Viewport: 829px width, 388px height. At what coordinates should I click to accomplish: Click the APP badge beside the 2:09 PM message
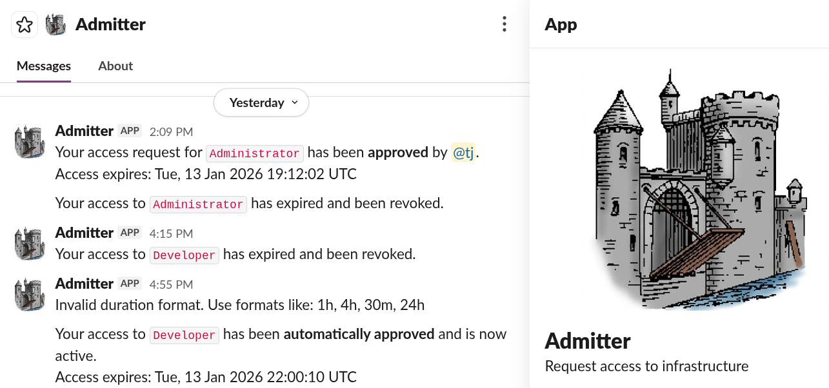point(130,131)
